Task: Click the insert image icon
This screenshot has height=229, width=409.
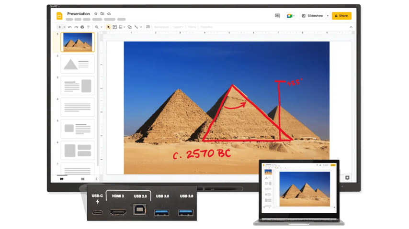Action: coord(121,27)
